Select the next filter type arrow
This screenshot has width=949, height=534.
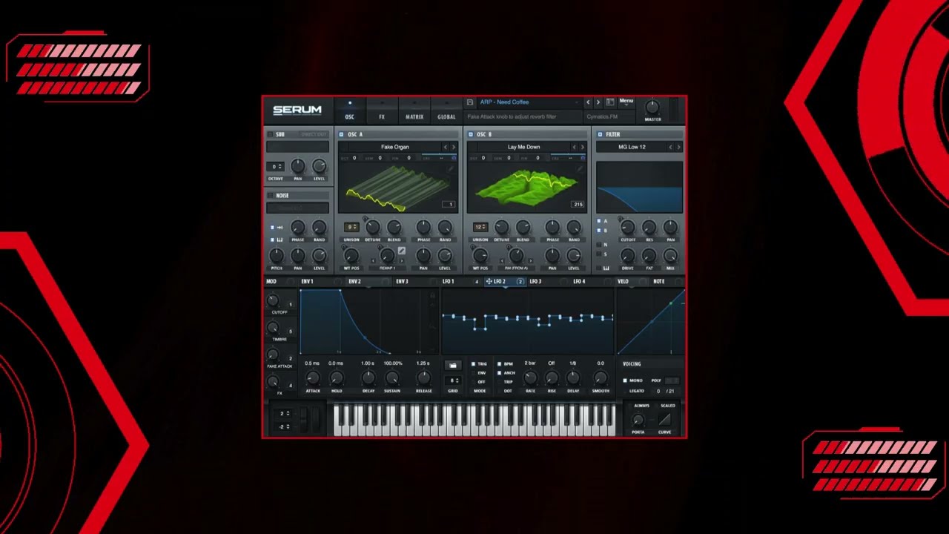tap(679, 147)
